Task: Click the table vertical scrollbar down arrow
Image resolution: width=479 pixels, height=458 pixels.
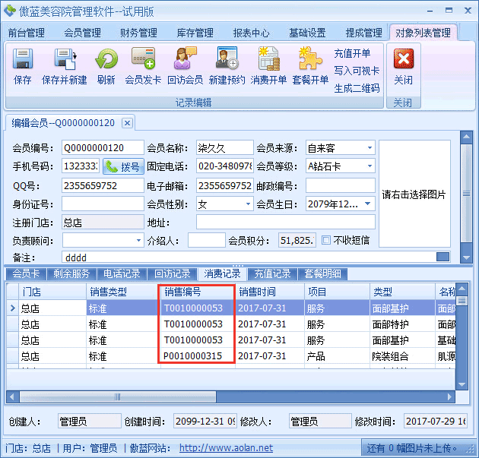Action: click(x=462, y=384)
